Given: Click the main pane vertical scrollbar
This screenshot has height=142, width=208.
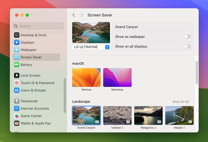Looking at the screenshot, I should (197, 73).
